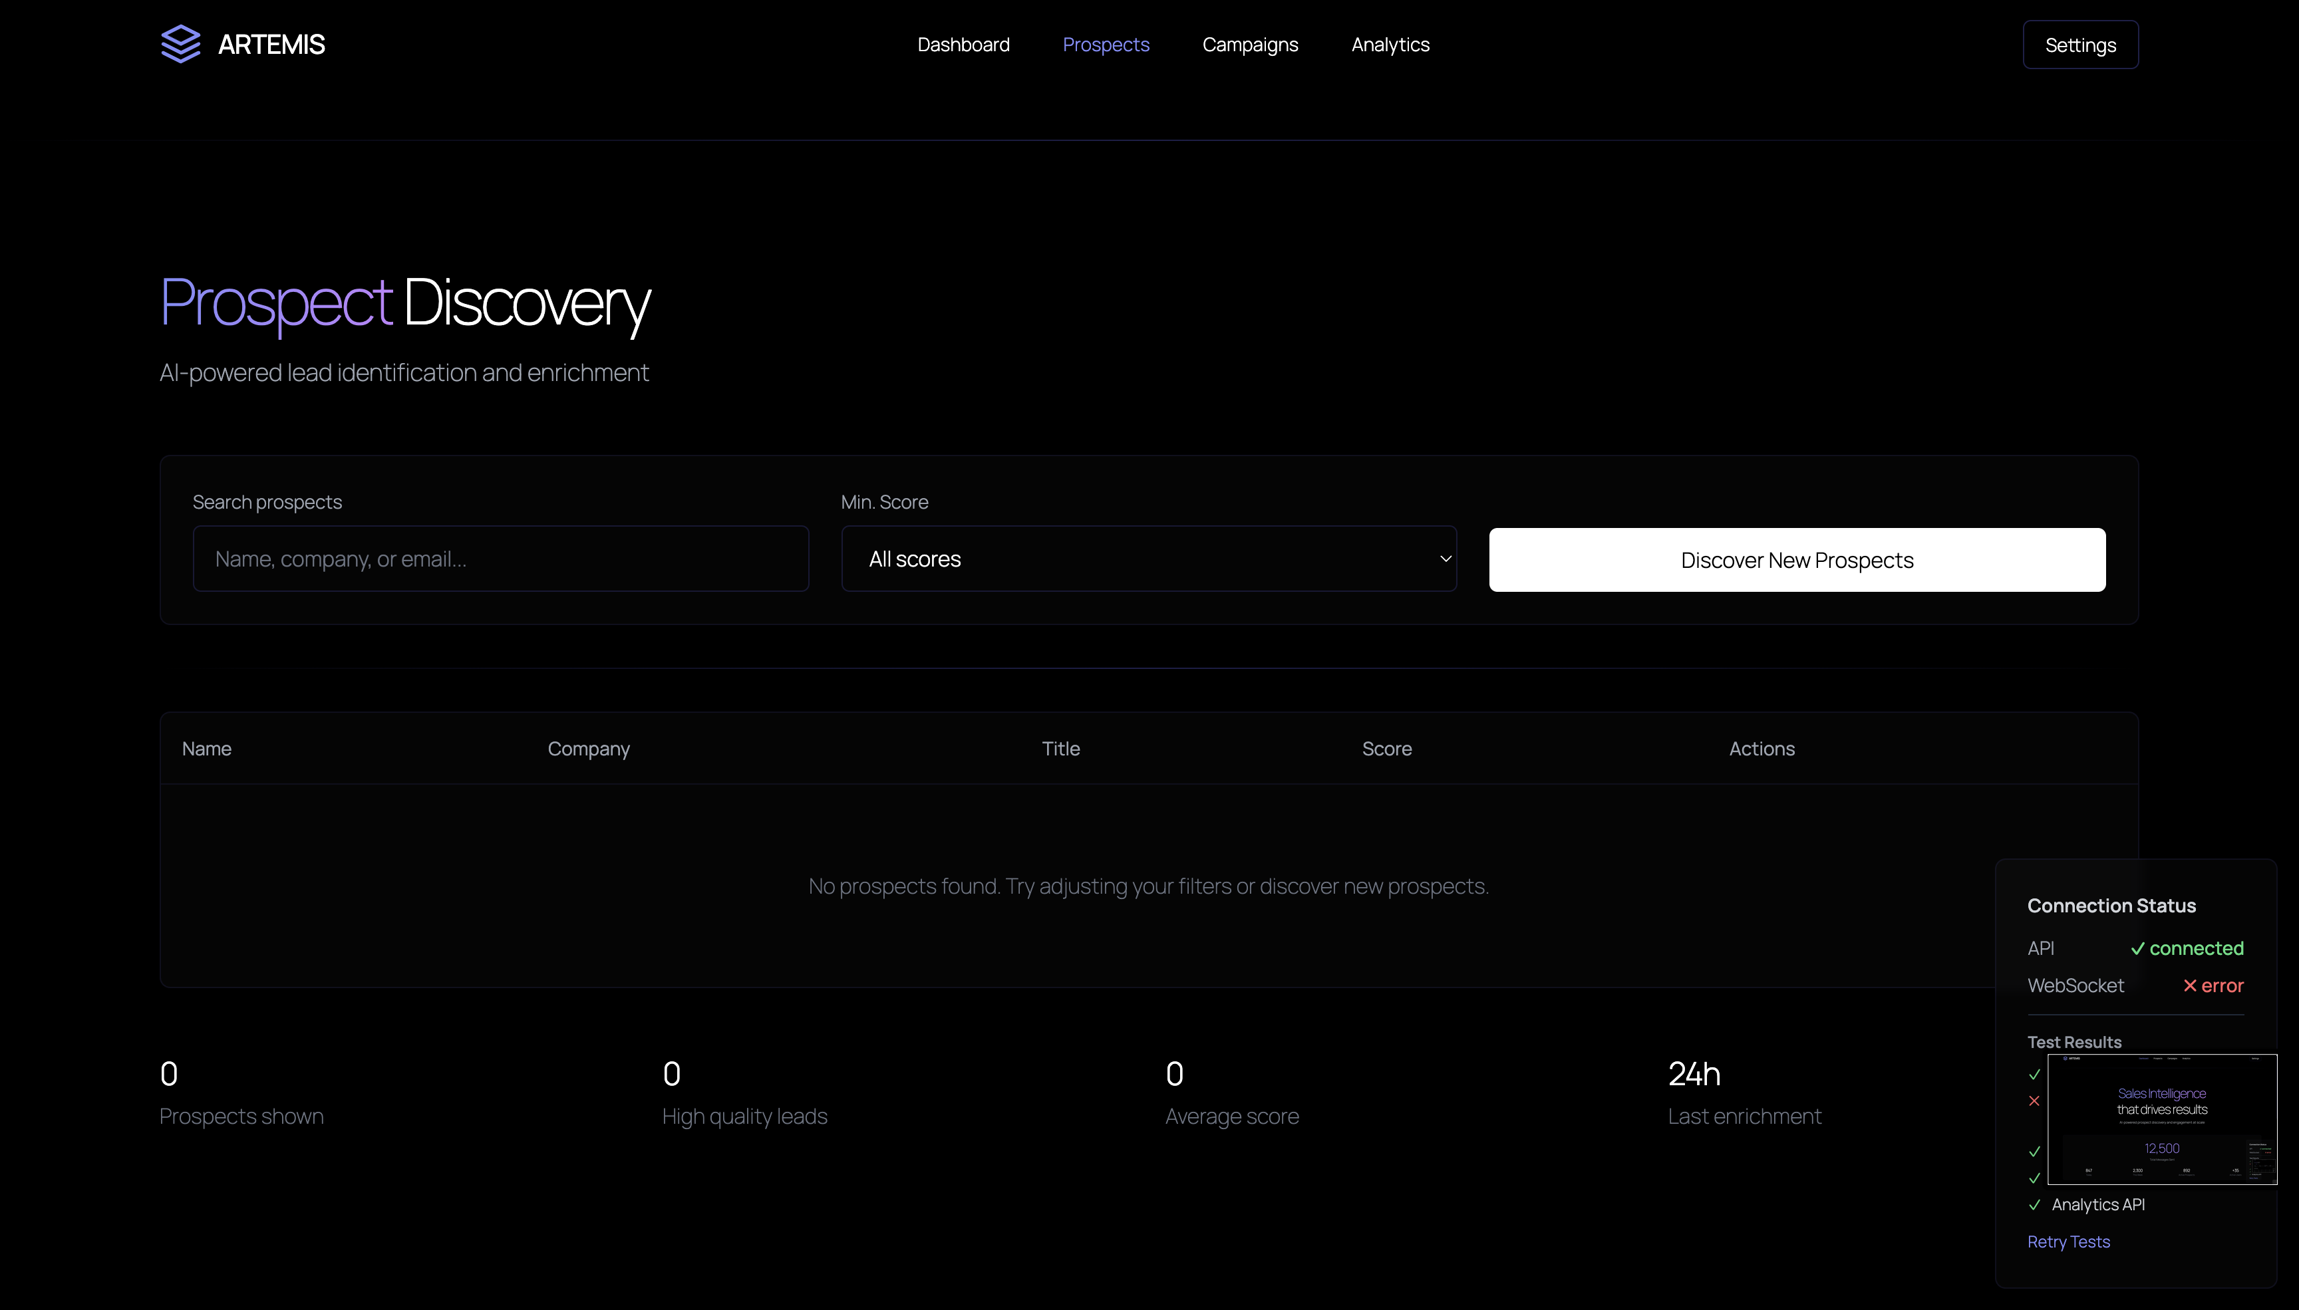Open the All scores combo box

pyautogui.click(x=1148, y=559)
